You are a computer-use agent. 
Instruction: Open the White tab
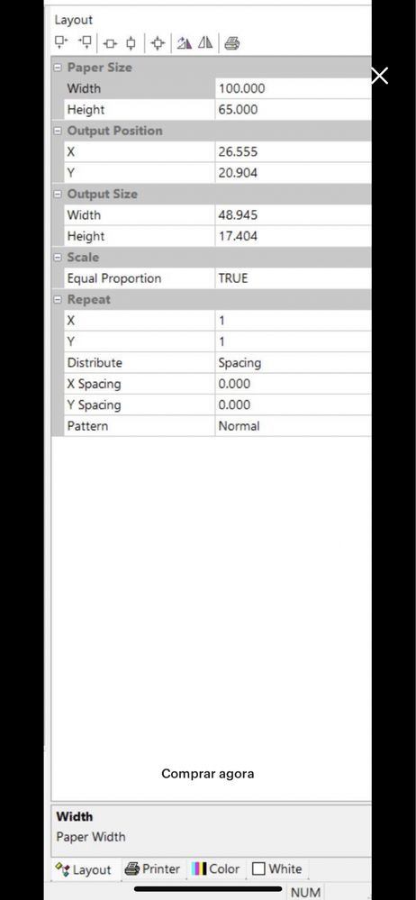tap(276, 869)
